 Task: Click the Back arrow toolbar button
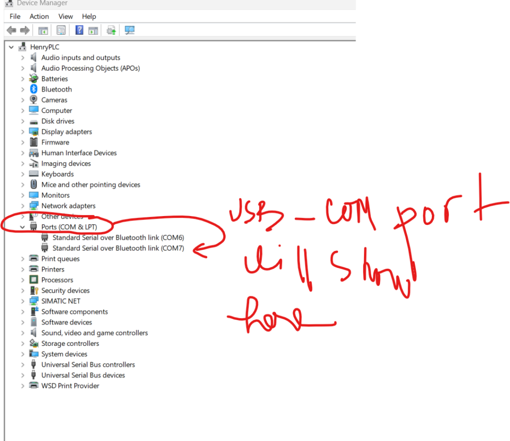11,31
